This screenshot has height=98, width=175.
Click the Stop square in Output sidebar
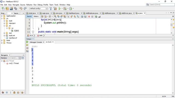27,48
